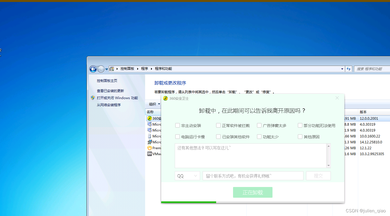Click the 留个联系方式吧 contact input field
This screenshot has height=216, width=390.
(x=253, y=176)
